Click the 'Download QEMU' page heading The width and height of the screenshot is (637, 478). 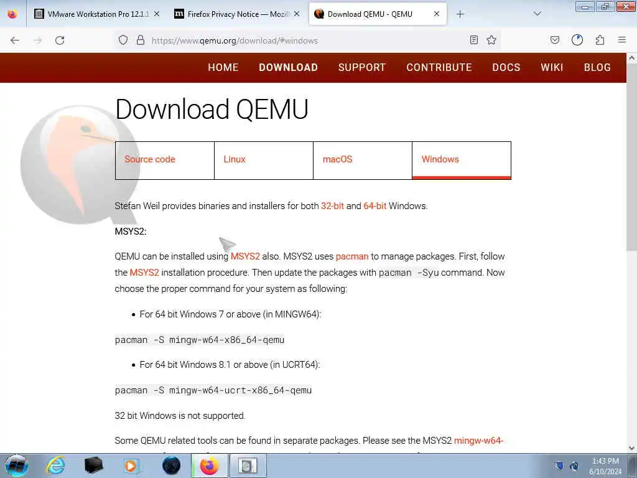click(212, 110)
